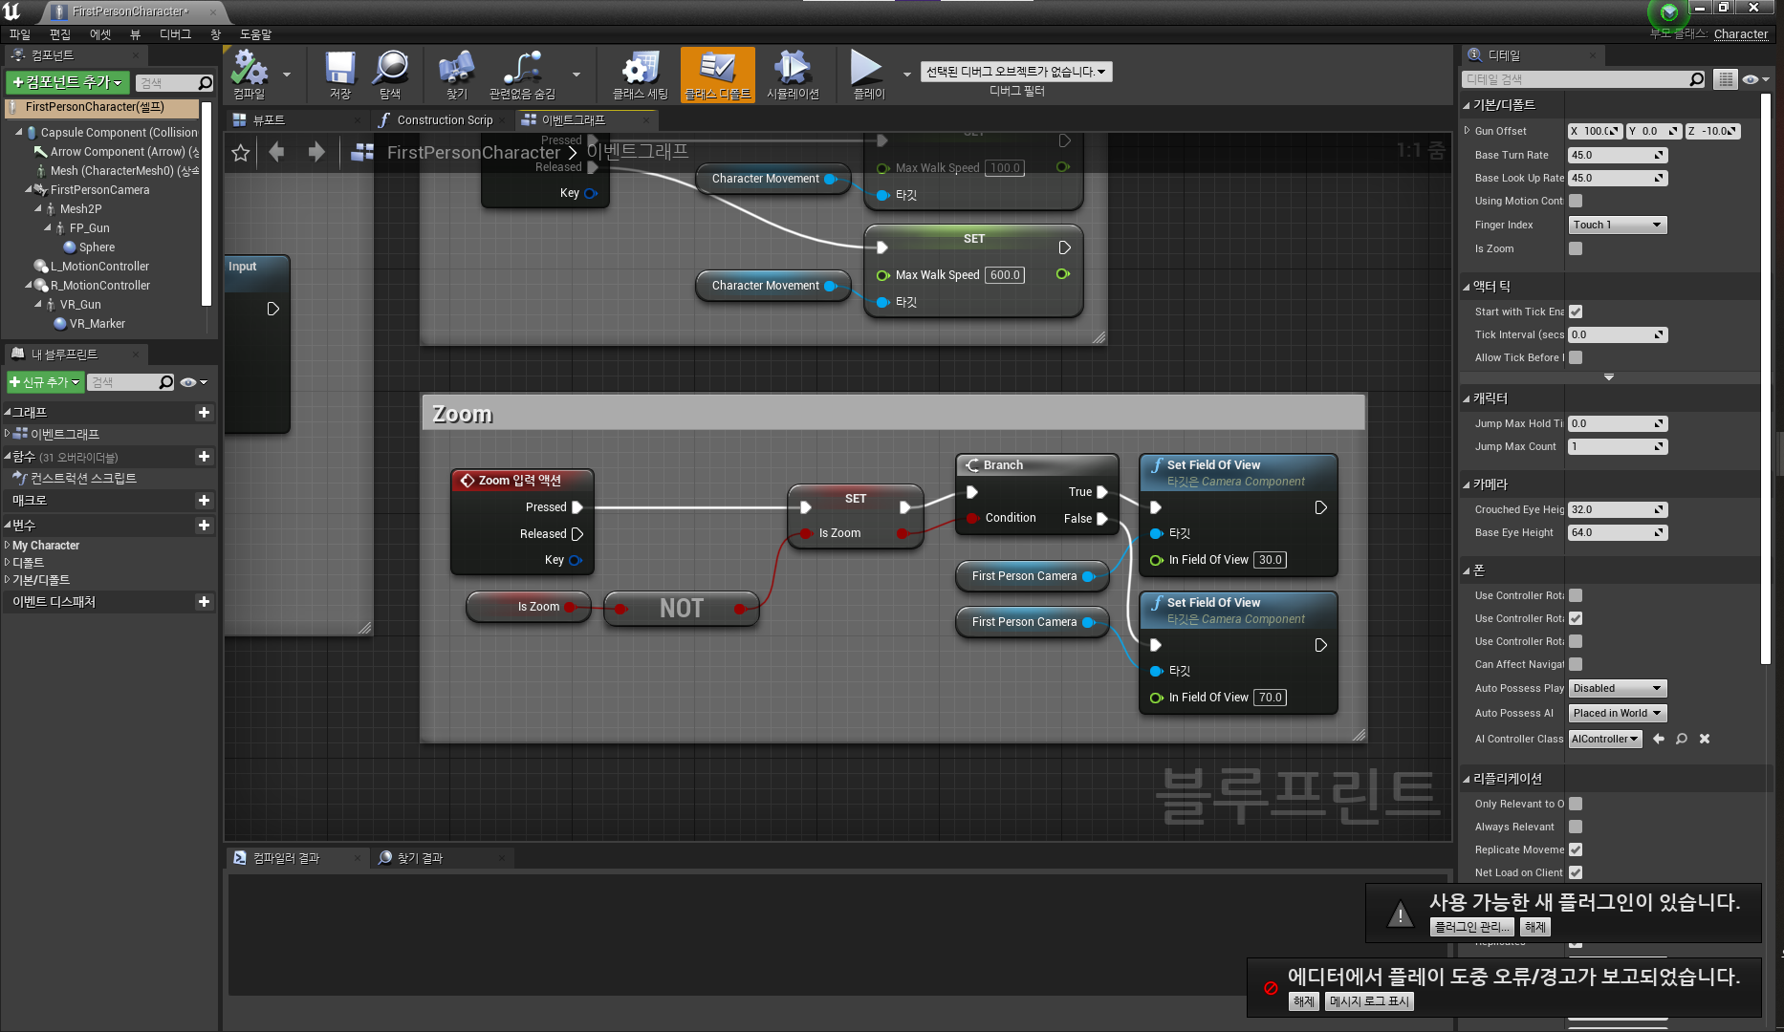Click the Save toolbar icon
This screenshot has height=1032, width=1784.
339,75
